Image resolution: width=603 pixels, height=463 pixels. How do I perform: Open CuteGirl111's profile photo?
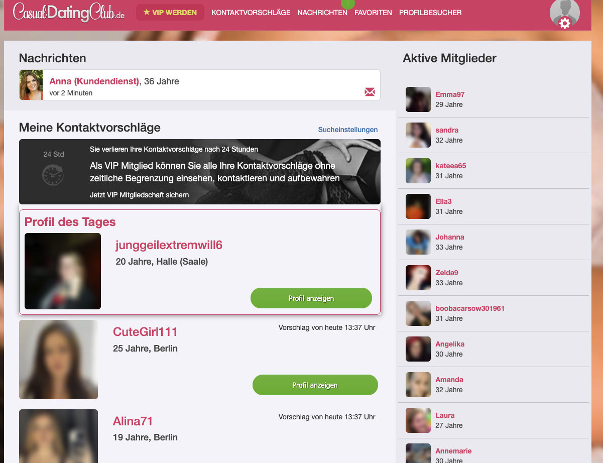click(x=58, y=360)
